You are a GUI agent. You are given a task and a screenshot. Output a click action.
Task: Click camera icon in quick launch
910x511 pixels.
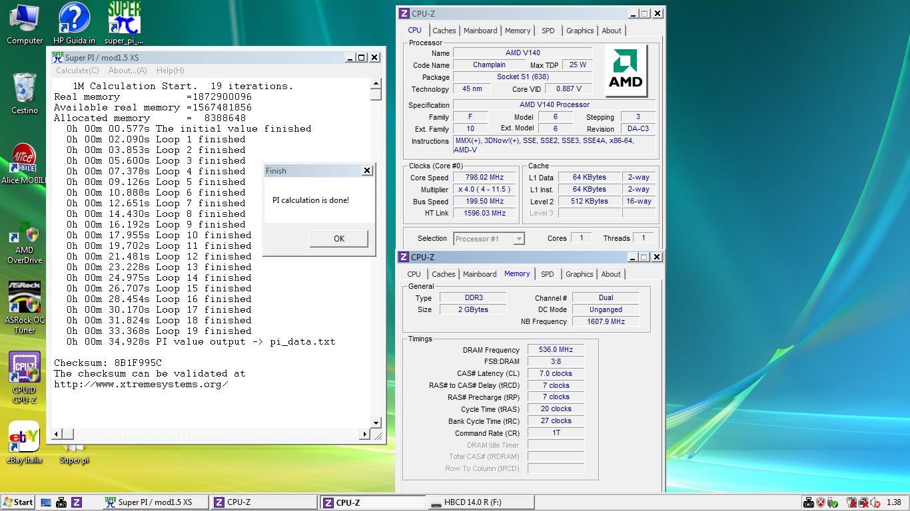[x=61, y=502]
